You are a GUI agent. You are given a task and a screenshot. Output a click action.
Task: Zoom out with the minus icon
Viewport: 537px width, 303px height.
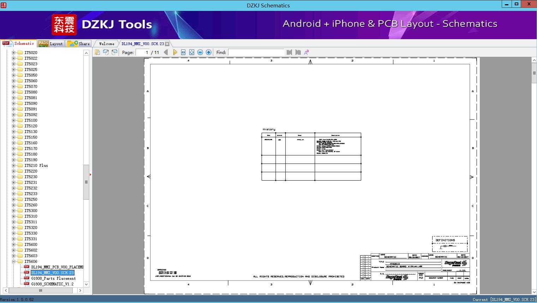(200, 52)
